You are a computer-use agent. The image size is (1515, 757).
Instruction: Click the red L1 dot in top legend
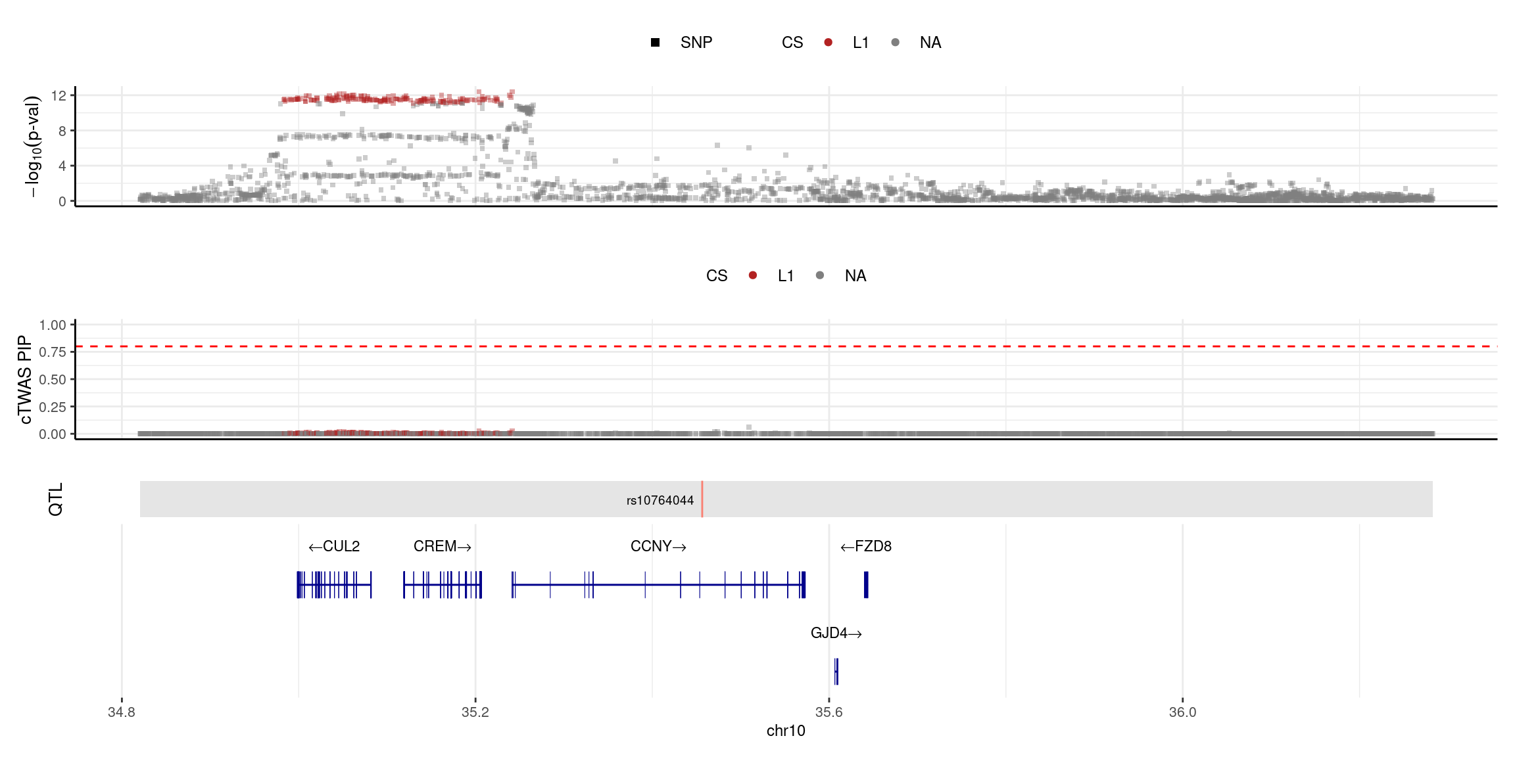pyautogui.click(x=828, y=43)
